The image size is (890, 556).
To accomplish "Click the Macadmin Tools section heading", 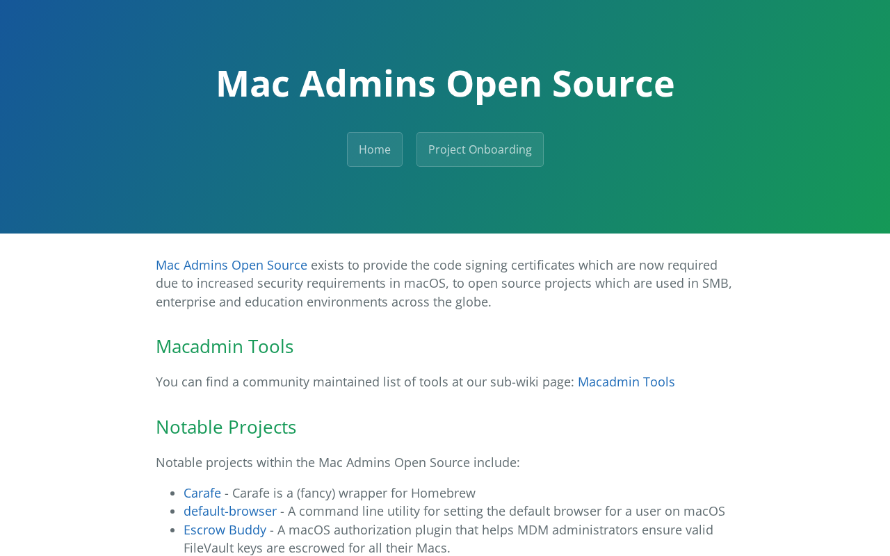I will 225,346.
